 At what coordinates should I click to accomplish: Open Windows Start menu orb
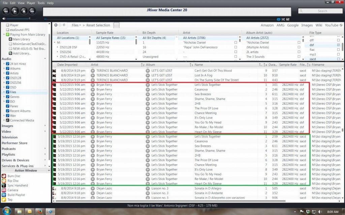point(7,211)
